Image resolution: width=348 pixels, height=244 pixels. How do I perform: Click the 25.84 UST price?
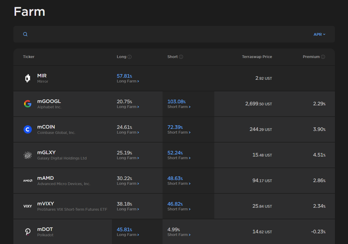click(262, 206)
